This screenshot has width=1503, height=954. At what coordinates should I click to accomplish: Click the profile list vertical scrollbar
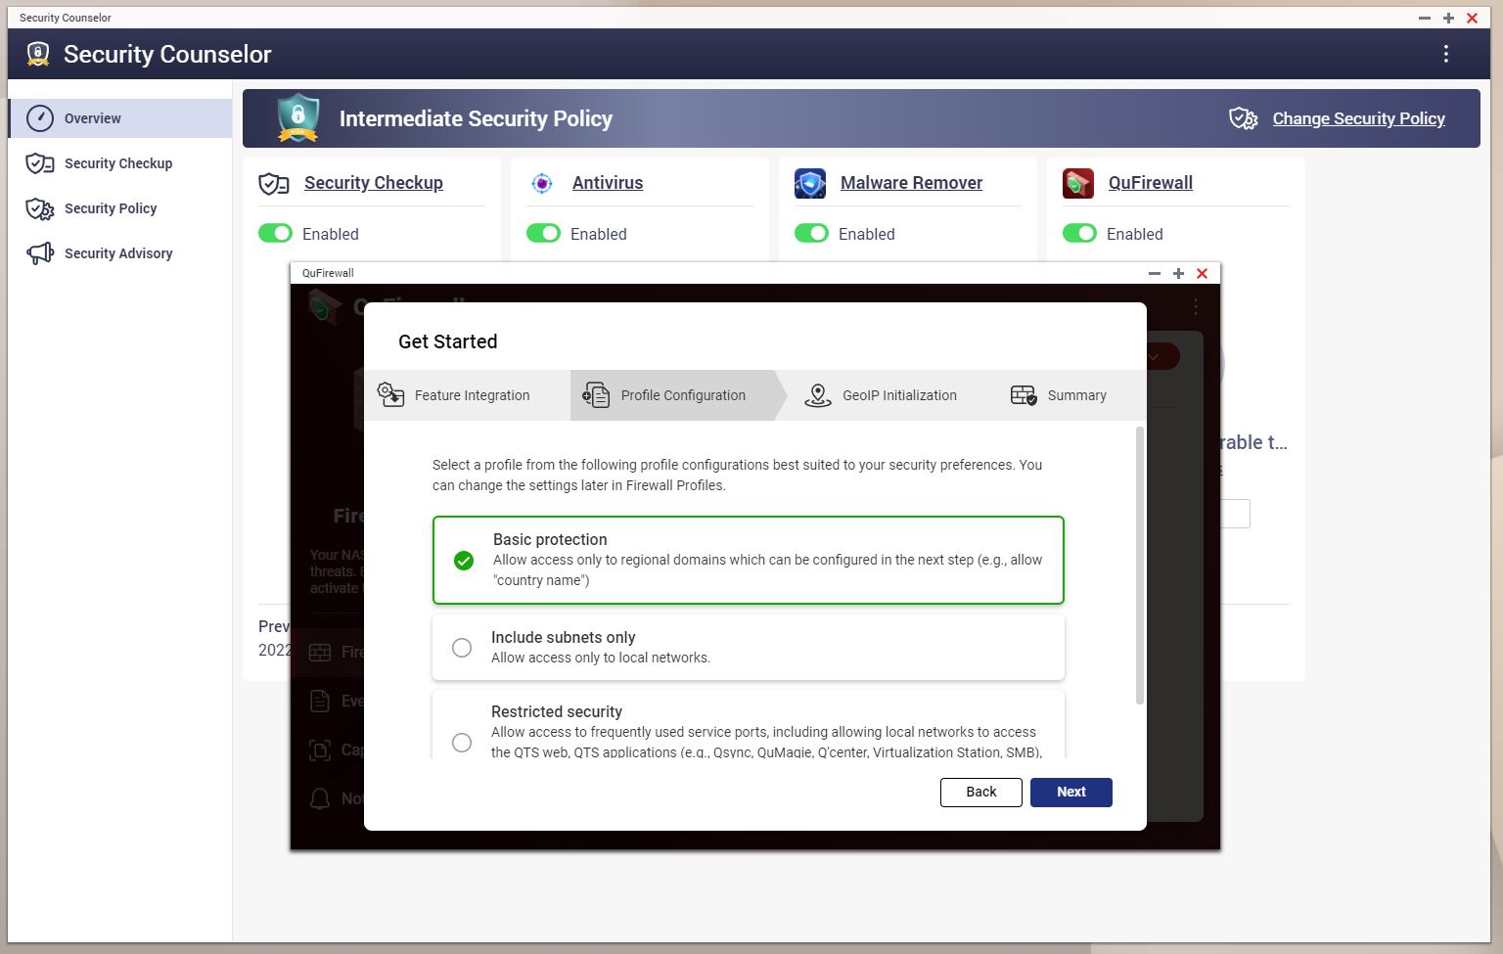pyautogui.click(x=1139, y=566)
